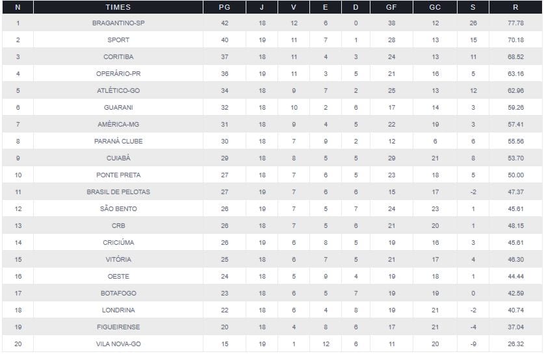Click the N position column header
The width and height of the screenshot is (544, 354).
(18, 7)
